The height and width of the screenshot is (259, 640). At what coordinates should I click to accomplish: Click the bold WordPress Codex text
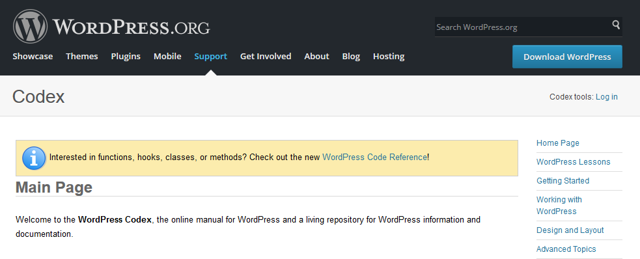[115, 219]
